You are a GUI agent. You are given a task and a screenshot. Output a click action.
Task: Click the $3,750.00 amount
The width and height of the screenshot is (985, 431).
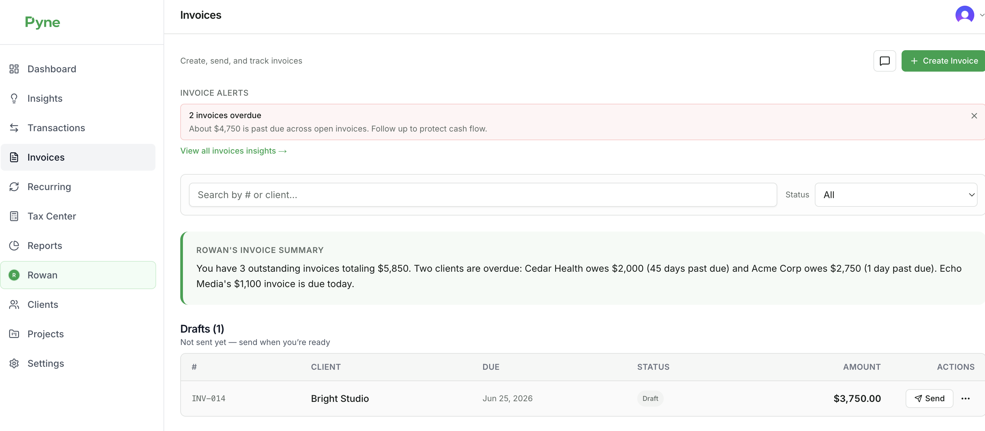857,399
